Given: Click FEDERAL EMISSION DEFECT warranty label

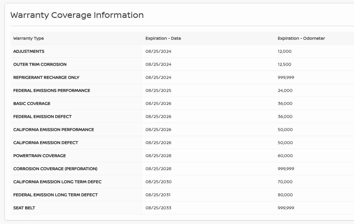Looking at the screenshot, I should (x=42, y=117).
